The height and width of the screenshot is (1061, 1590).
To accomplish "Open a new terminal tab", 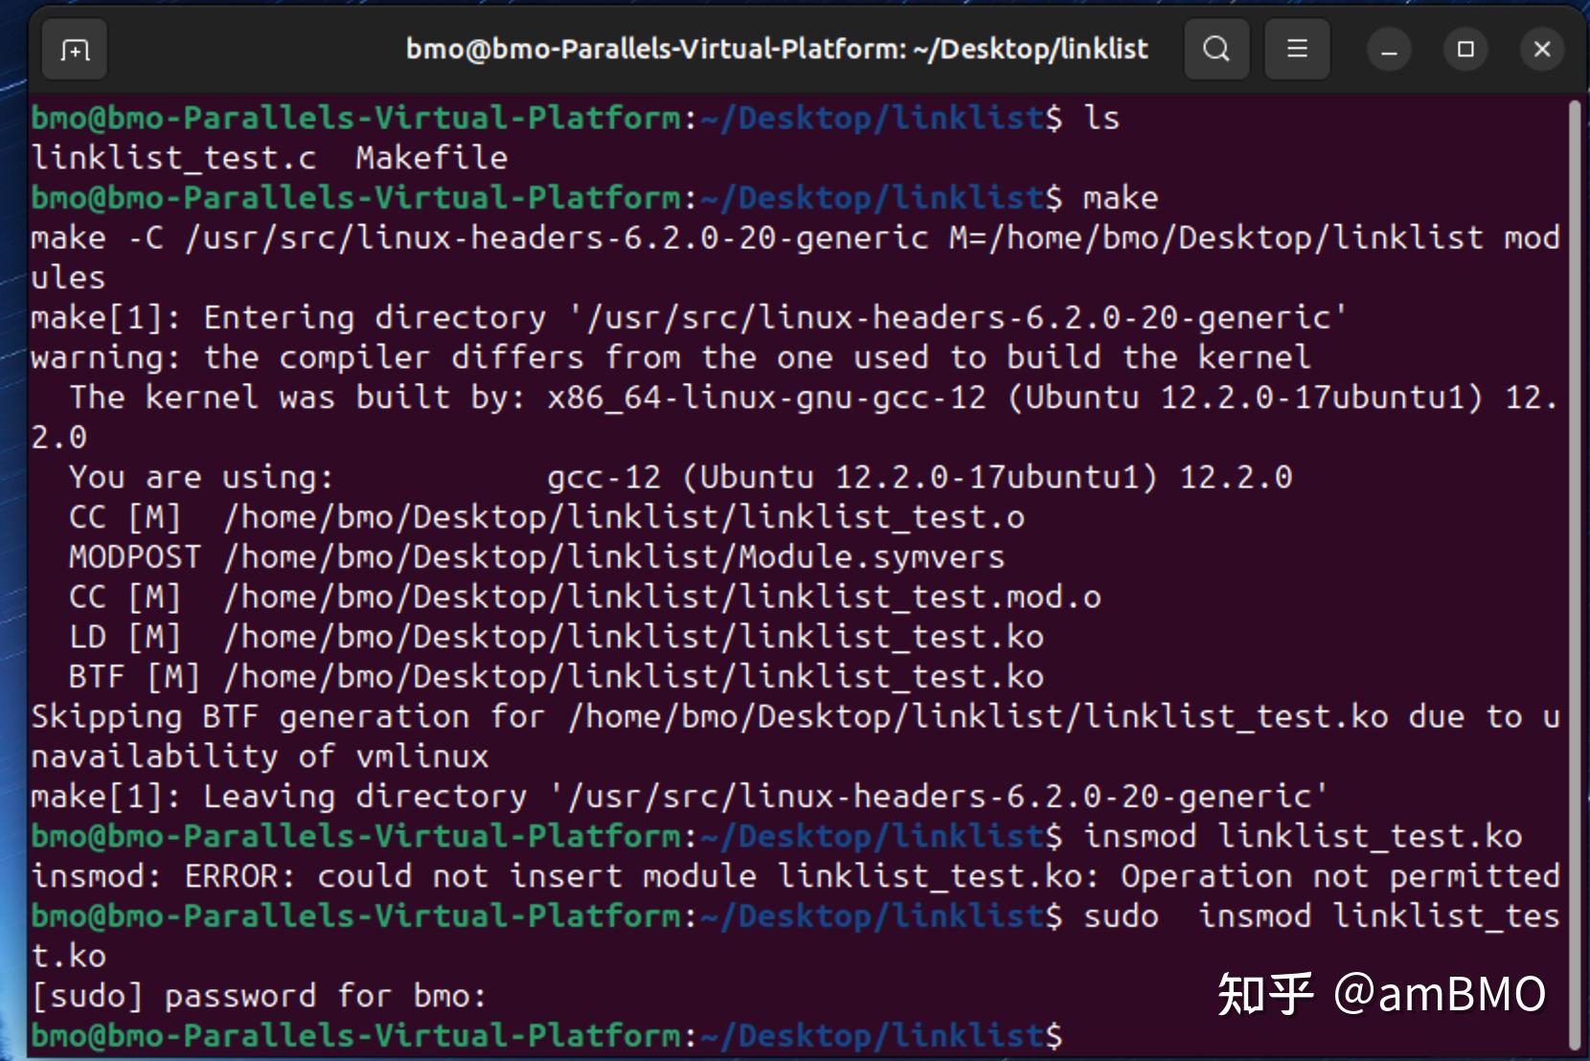I will pyautogui.click(x=74, y=50).
